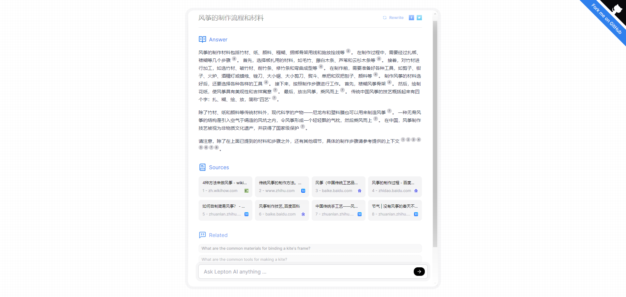Share the answer on Facebook
This screenshot has height=297, width=626.
click(411, 18)
